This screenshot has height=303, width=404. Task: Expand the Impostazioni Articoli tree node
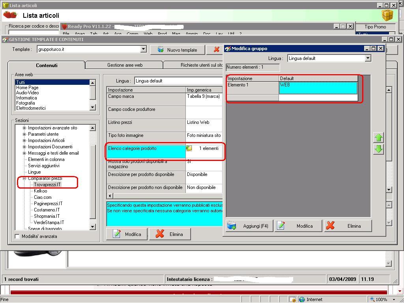(x=24, y=140)
